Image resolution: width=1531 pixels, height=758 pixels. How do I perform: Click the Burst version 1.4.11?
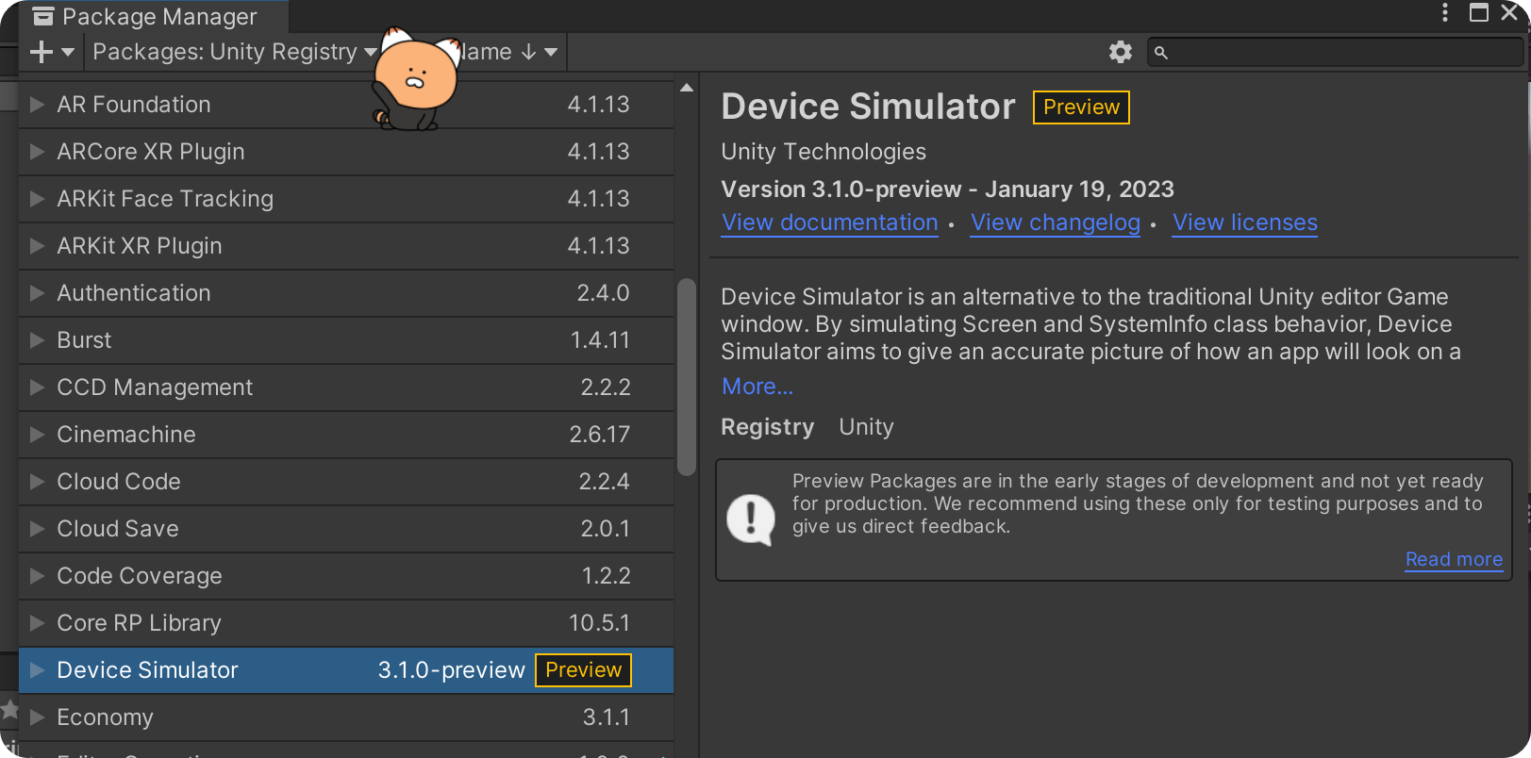pos(600,340)
